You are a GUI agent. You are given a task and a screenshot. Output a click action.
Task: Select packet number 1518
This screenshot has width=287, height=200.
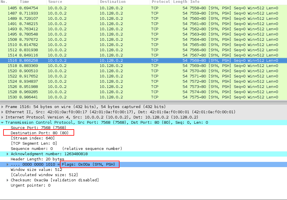point(144,66)
